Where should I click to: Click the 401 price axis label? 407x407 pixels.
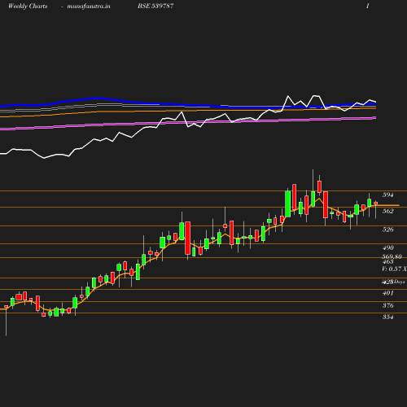(x=387, y=293)
